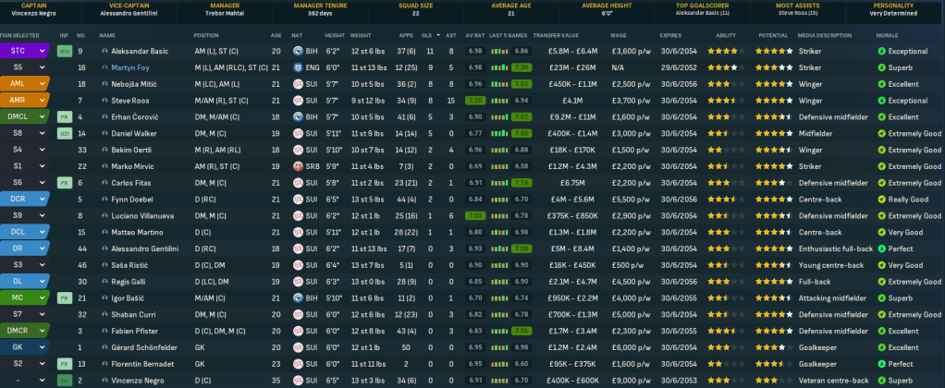Click the PR icon beside Florentin Bernadet
The width and height of the screenshot is (945, 388).
click(64, 363)
